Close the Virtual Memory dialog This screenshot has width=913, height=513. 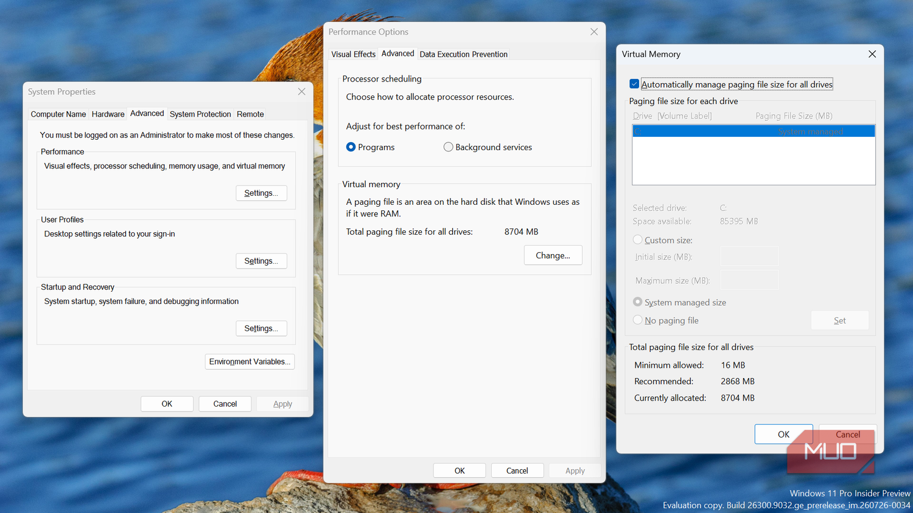872,54
